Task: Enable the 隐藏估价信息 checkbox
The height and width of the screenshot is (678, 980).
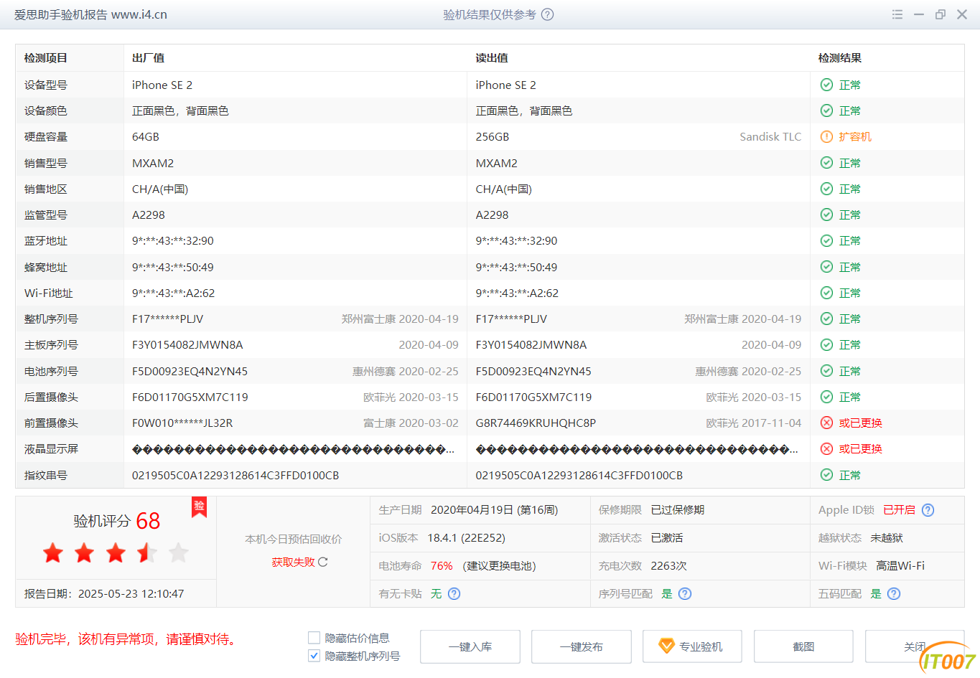Action: [x=314, y=638]
